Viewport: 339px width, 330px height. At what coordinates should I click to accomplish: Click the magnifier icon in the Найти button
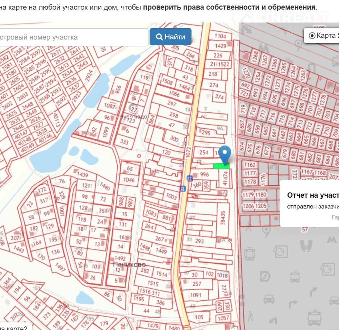pos(159,37)
